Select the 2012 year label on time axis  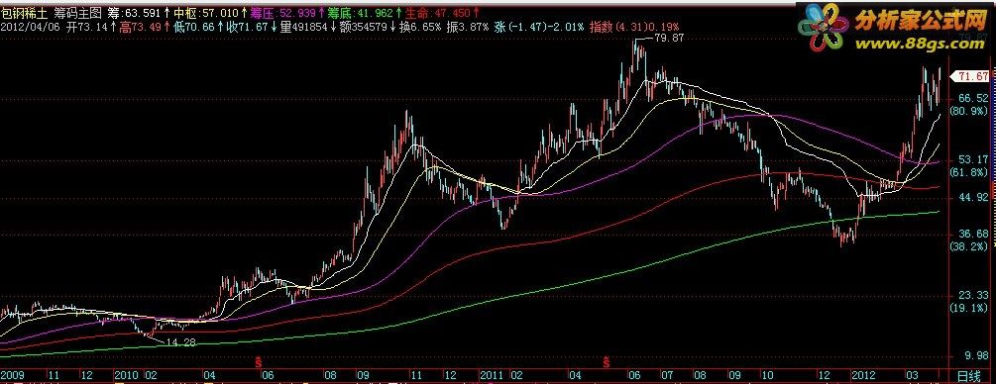[x=864, y=374]
